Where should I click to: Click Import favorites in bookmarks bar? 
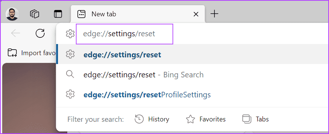point(32,53)
